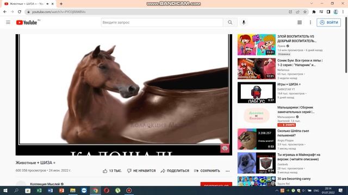Open the Angry Floppa channel name
The width and height of the screenshot is (348, 195).
click(x=285, y=140)
